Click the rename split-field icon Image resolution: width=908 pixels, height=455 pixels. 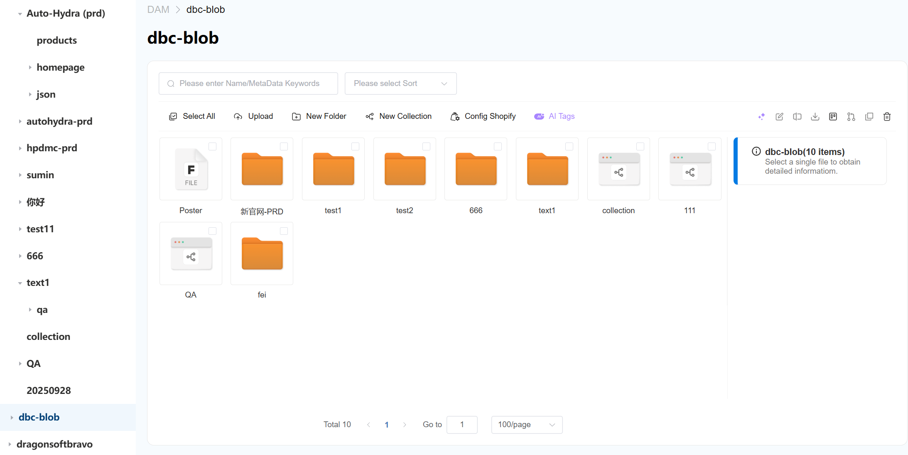[797, 117]
